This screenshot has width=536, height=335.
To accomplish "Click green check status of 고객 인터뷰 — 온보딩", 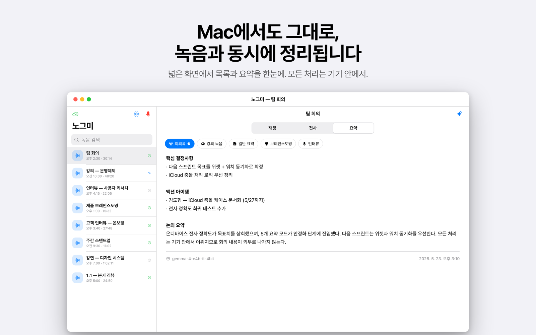I will click(x=149, y=225).
